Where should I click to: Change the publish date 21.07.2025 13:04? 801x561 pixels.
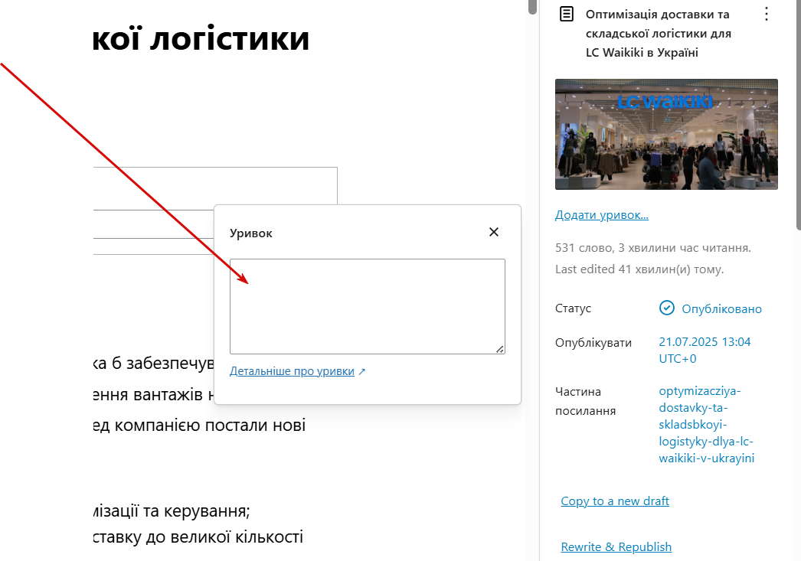coord(705,351)
